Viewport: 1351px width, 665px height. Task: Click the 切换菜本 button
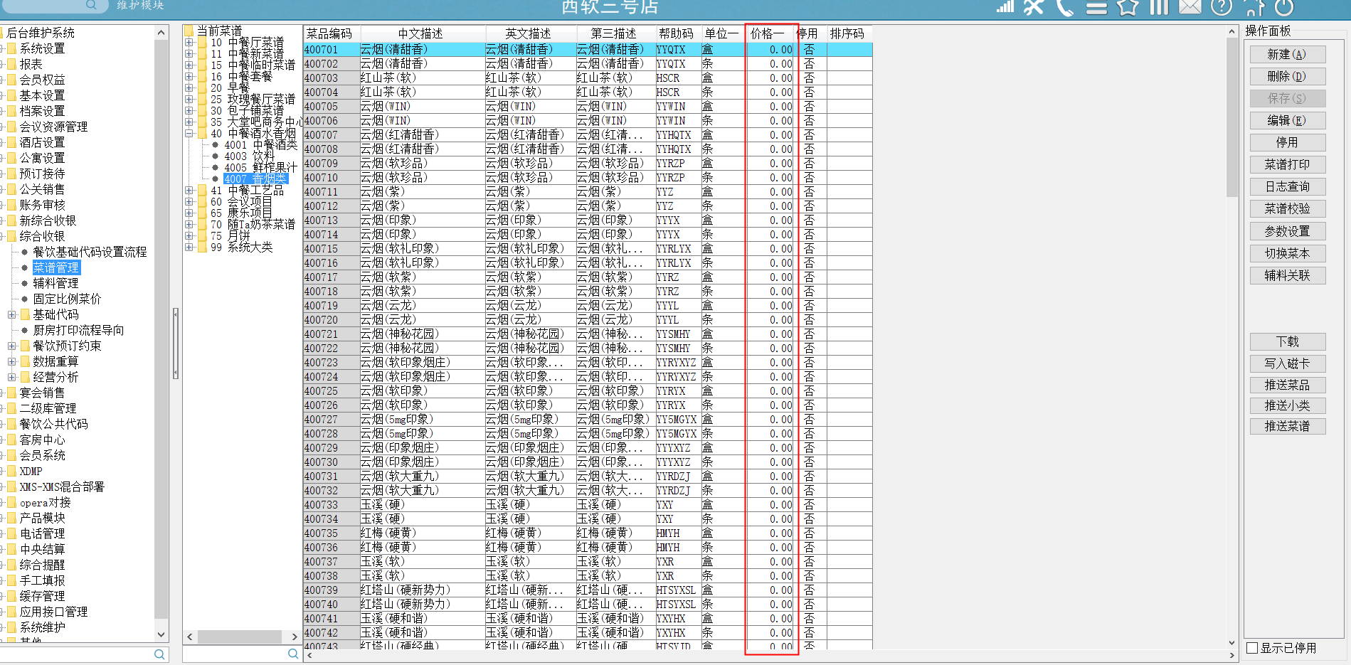pyautogui.click(x=1287, y=254)
